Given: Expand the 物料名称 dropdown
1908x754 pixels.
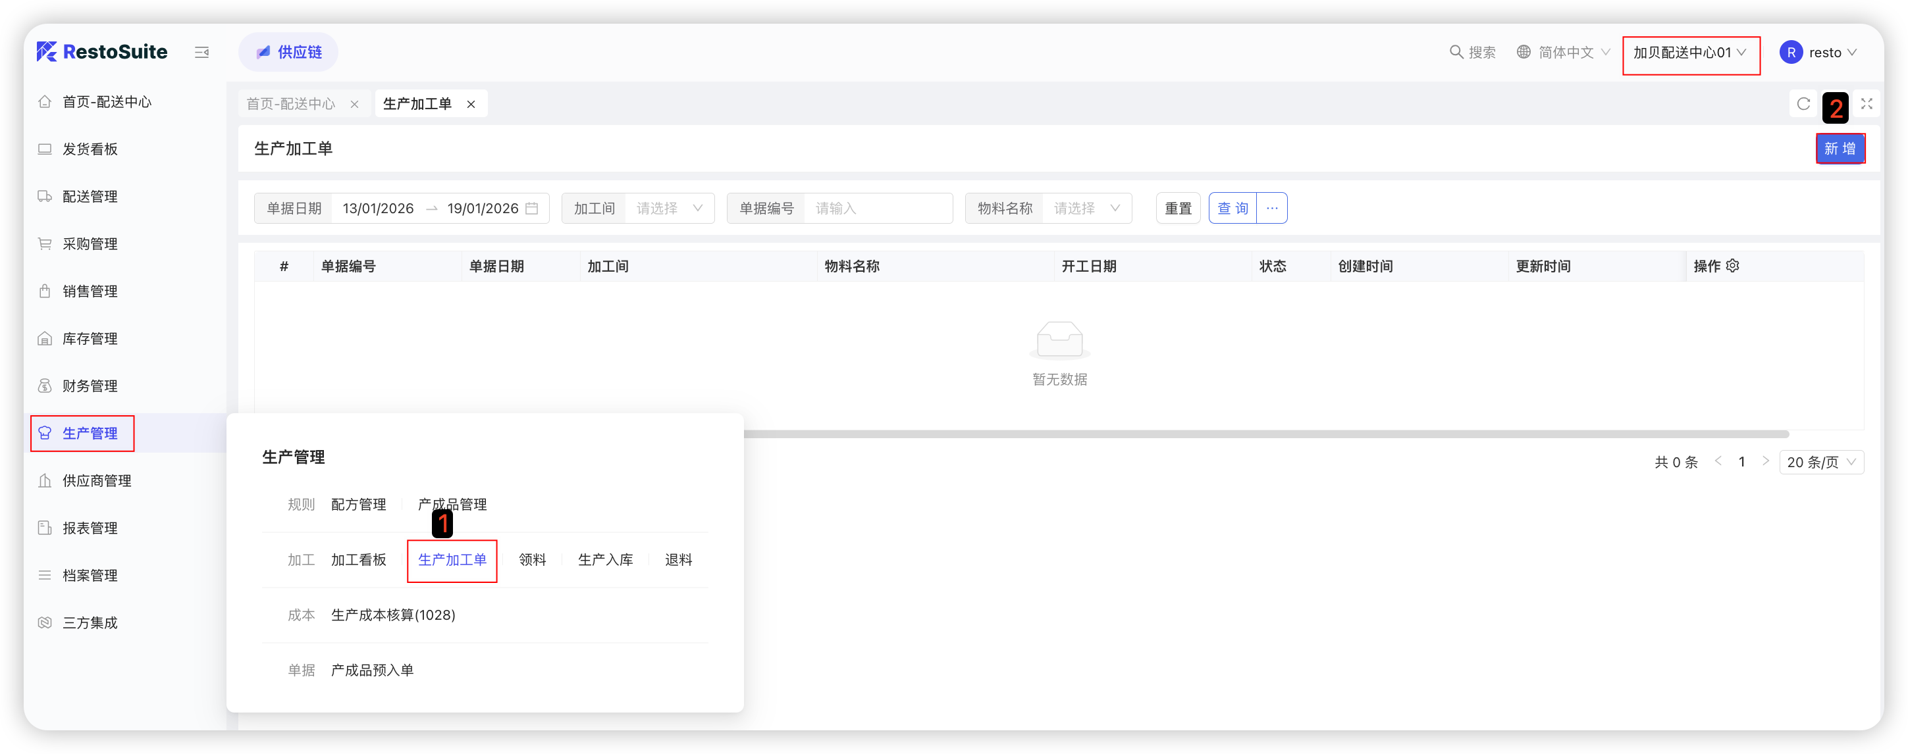Looking at the screenshot, I should (1086, 209).
